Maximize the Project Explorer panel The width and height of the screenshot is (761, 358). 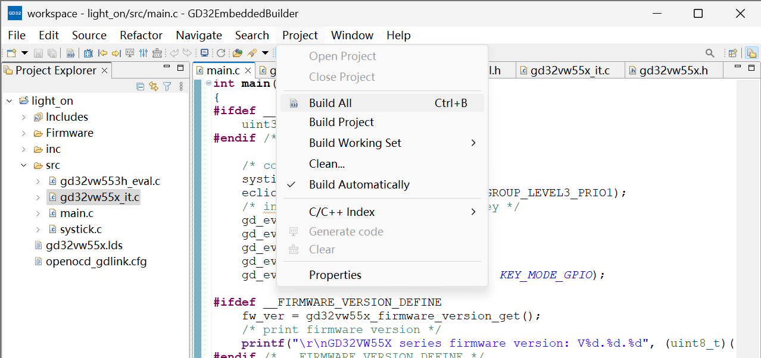coord(180,68)
